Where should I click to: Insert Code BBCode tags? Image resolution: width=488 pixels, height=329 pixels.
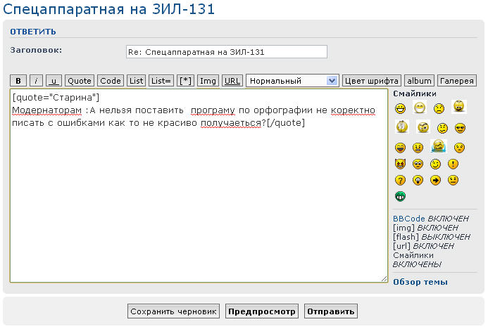tap(111, 81)
